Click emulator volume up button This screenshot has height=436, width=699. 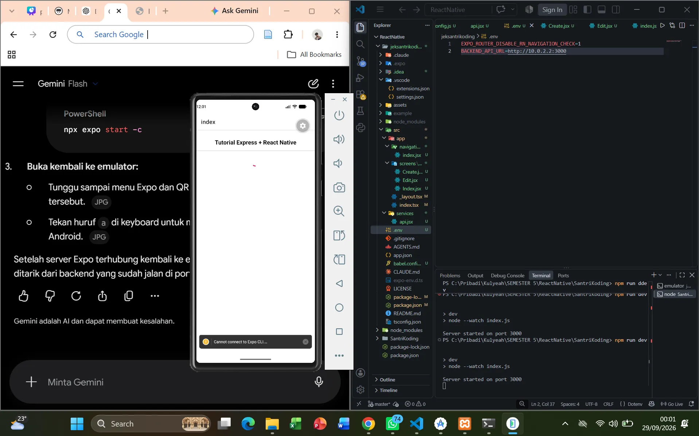click(x=339, y=139)
